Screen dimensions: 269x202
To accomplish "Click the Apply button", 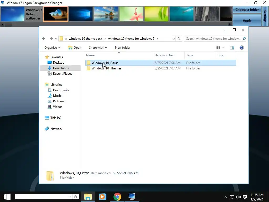I will click(x=247, y=21).
